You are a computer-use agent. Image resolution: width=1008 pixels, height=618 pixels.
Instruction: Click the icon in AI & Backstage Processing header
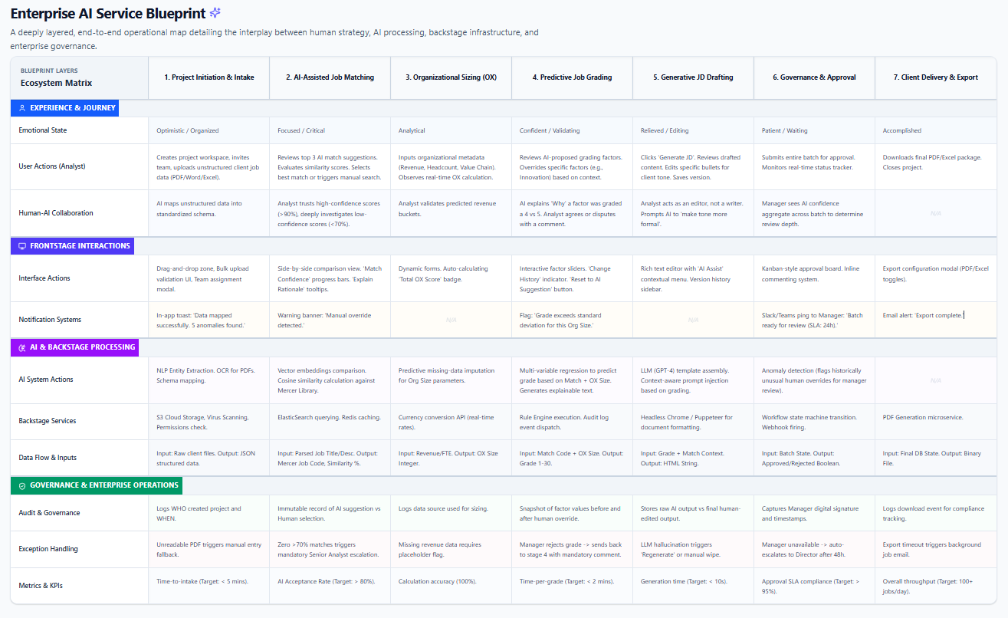coord(22,347)
